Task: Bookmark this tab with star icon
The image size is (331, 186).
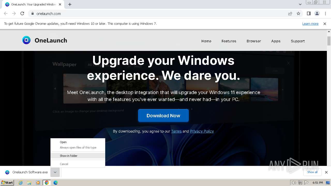Action: [298, 13]
